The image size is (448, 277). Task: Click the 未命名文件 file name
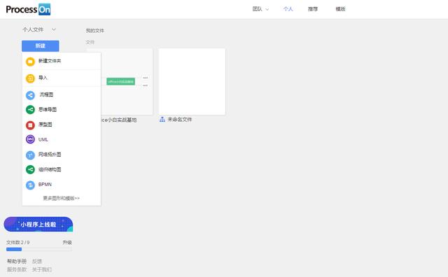point(180,120)
